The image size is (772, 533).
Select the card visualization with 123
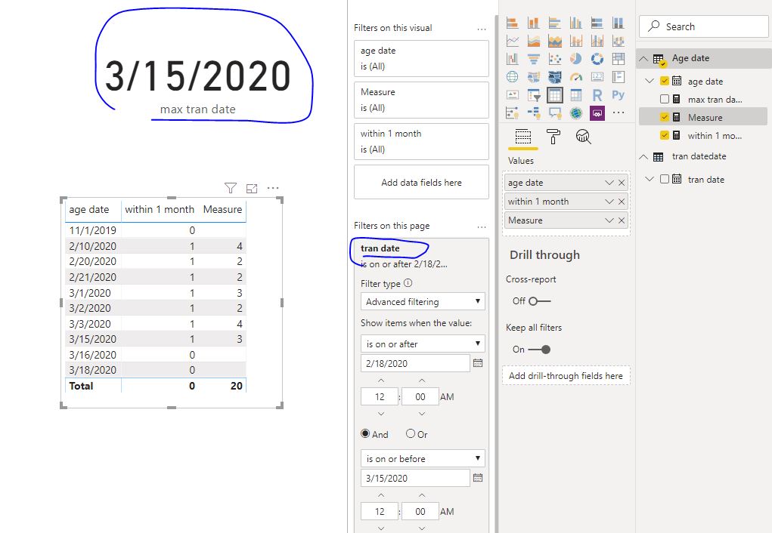tap(597, 77)
